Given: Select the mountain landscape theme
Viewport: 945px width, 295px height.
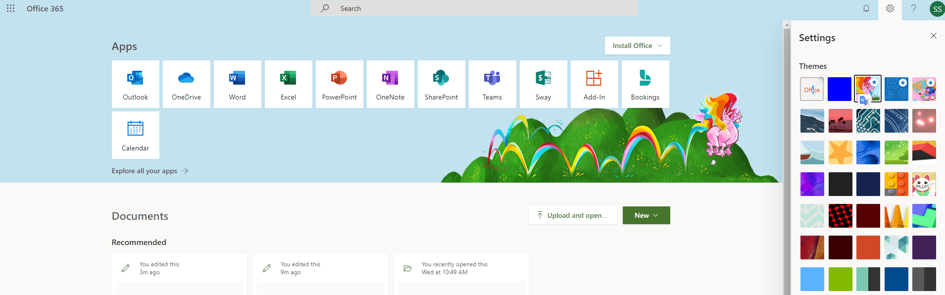Looking at the screenshot, I should pos(812,121).
